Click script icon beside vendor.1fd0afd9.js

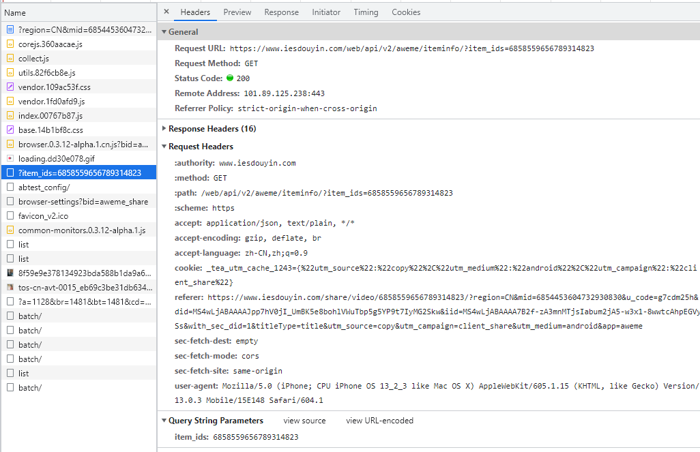coord(10,101)
